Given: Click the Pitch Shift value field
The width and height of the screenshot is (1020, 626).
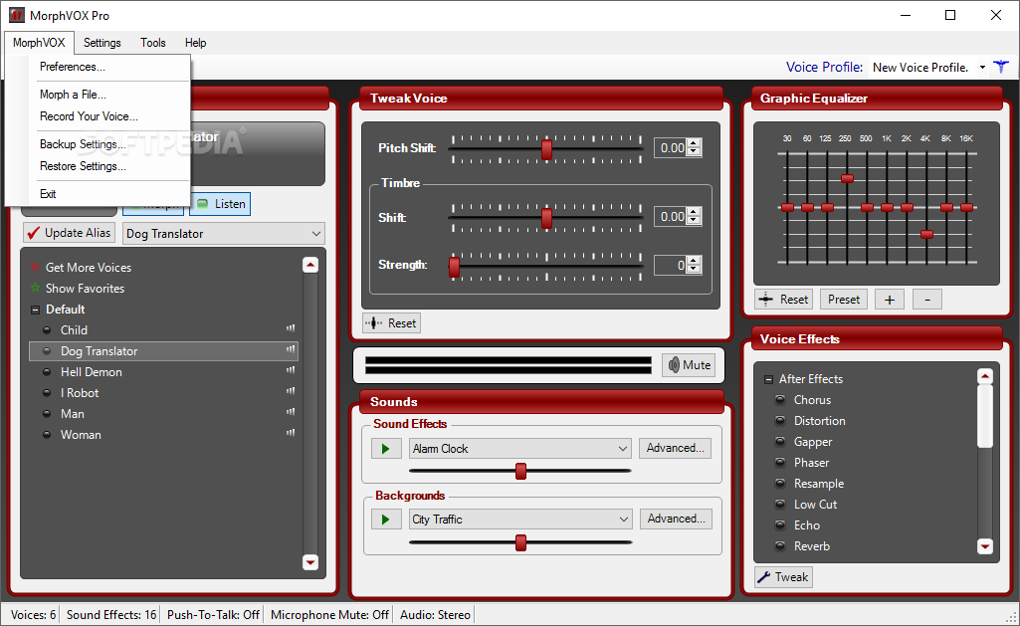Looking at the screenshot, I should 672,147.
